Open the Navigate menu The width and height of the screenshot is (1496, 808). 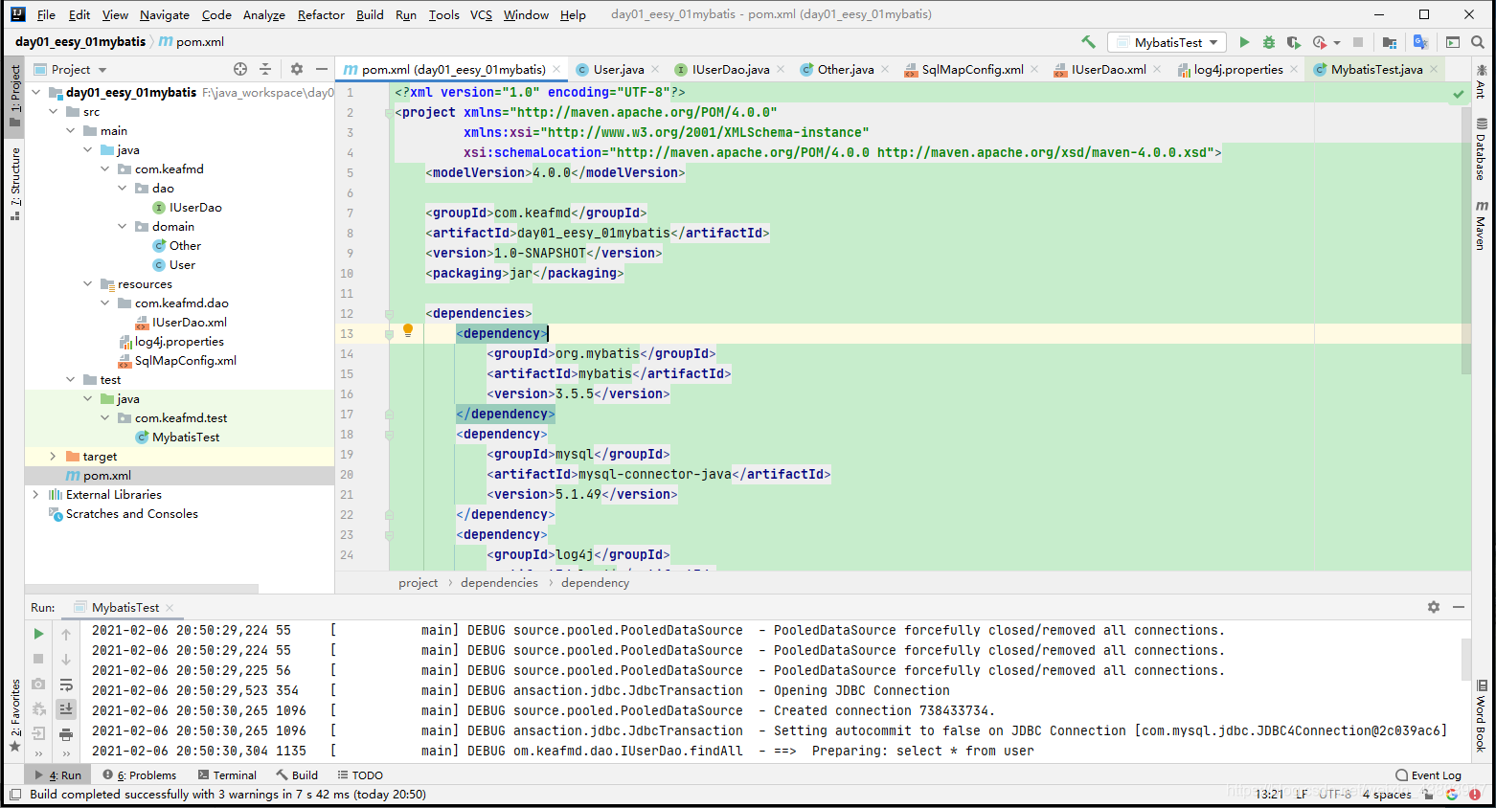point(165,14)
